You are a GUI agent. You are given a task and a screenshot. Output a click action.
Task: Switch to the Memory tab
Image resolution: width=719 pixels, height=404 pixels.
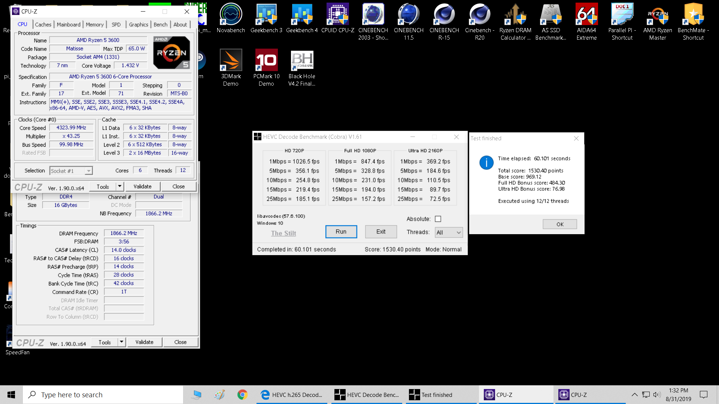[x=95, y=25]
